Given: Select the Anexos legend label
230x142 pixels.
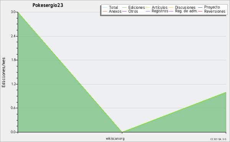Looking at the screenshot, I should pyautogui.click(x=115, y=11).
